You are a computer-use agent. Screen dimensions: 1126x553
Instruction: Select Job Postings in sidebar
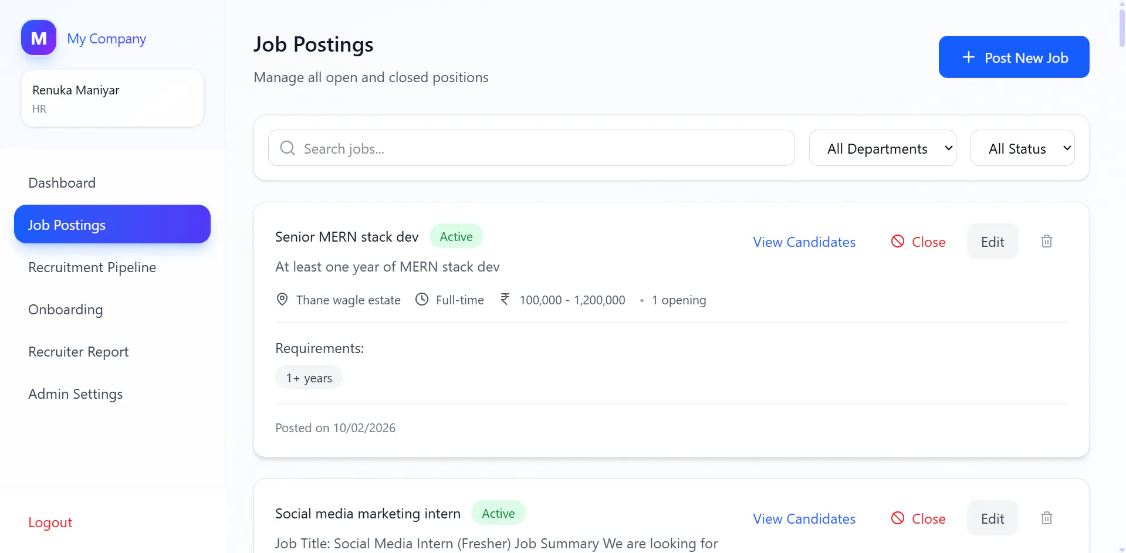[112, 224]
